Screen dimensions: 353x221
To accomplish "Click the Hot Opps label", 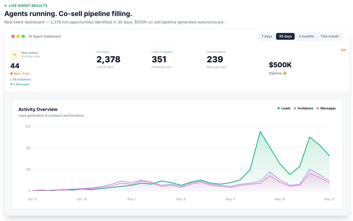I will [103, 52].
